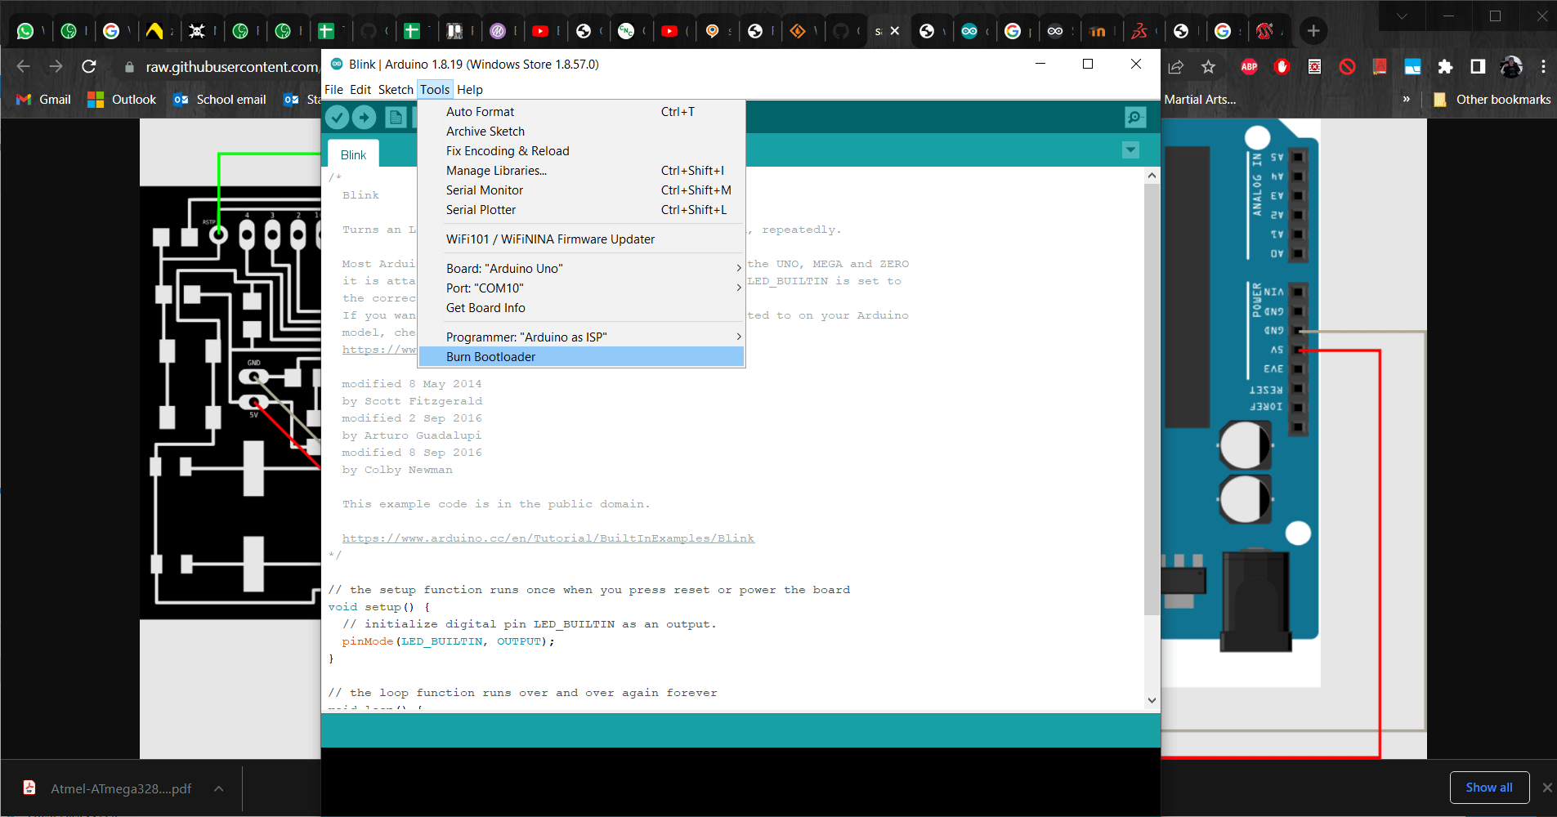Click the share page icon in Chrome

point(1176,67)
